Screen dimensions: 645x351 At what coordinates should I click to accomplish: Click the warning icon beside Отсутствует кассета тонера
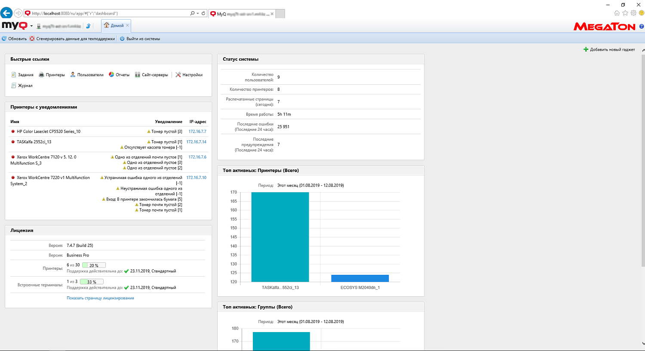(122, 148)
